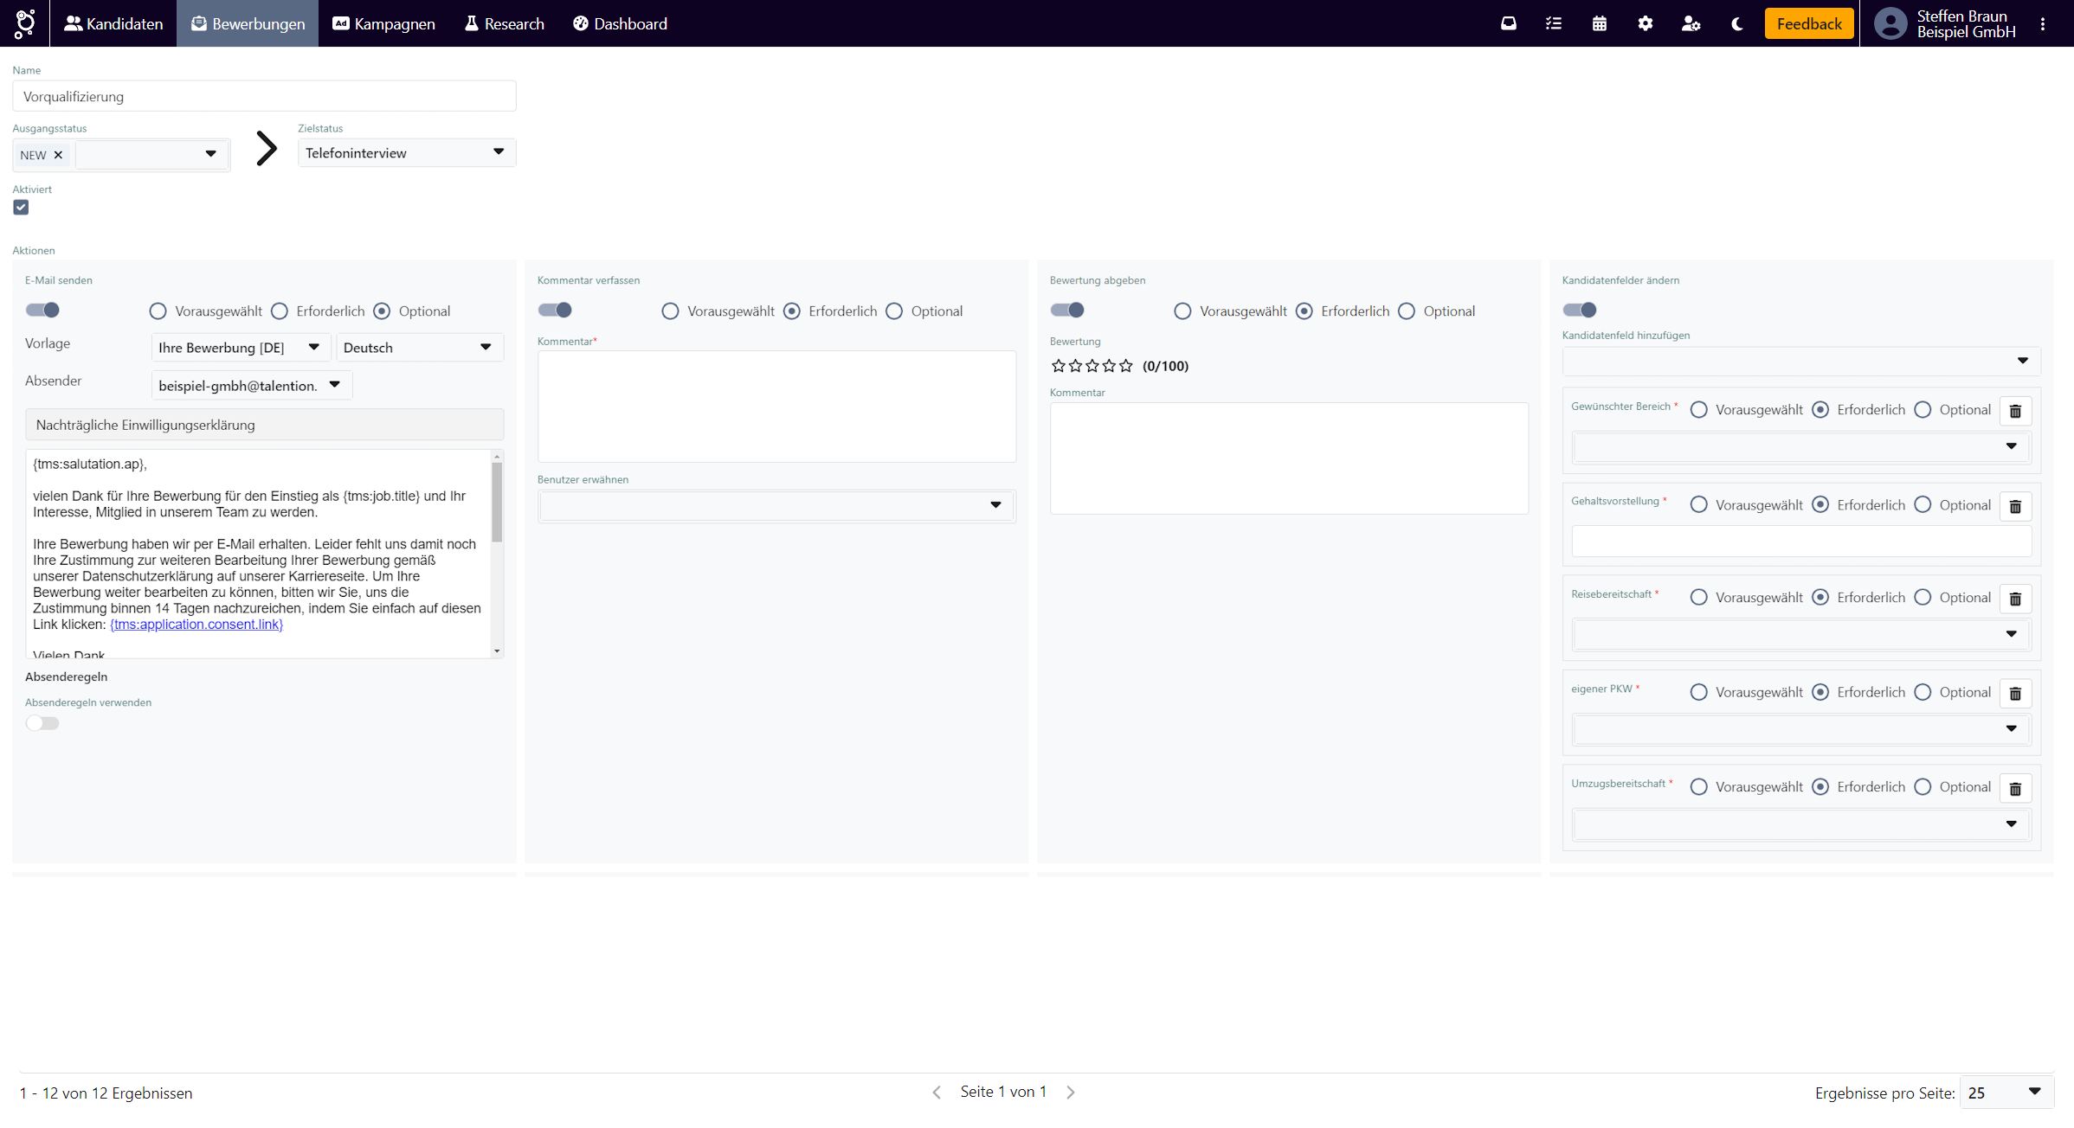The image size is (2074, 1128).
Task: Open the three-dot overflow menu
Action: pos(2043,23)
